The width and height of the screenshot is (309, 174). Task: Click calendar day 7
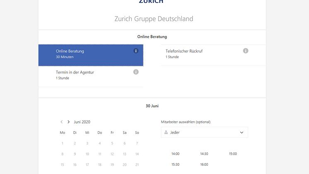pyautogui.click(x=137, y=143)
